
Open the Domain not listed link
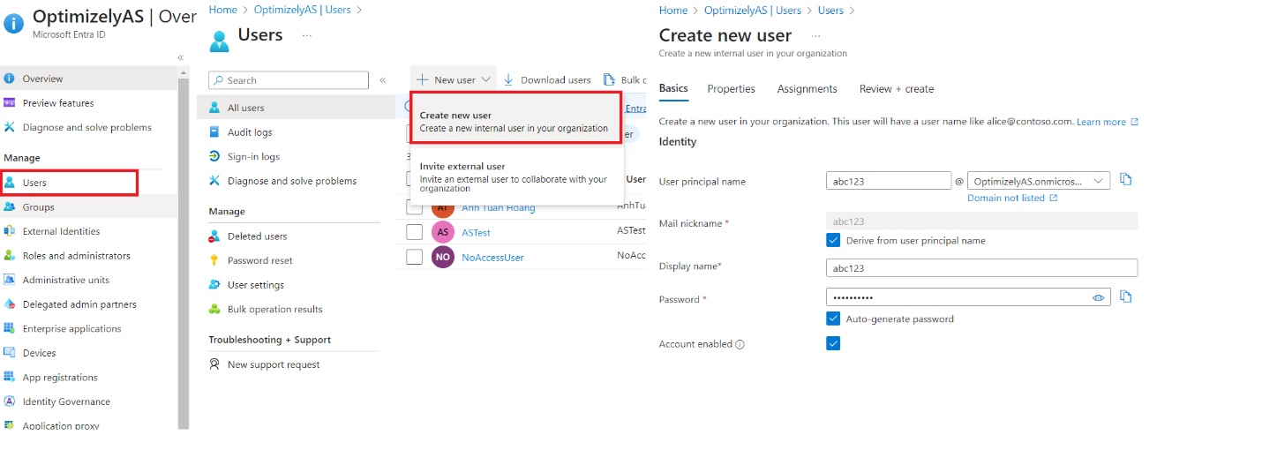(x=1012, y=198)
